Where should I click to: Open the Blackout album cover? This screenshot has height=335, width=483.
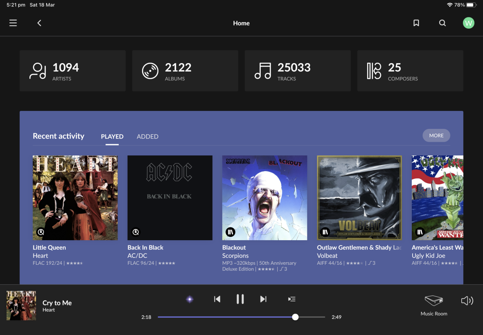click(x=265, y=198)
